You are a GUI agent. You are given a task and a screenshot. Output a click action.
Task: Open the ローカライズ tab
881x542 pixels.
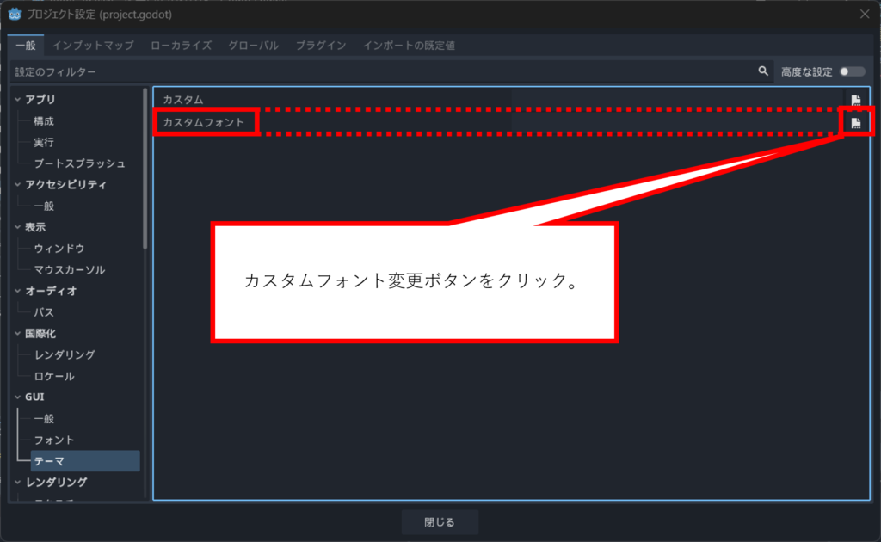(181, 45)
